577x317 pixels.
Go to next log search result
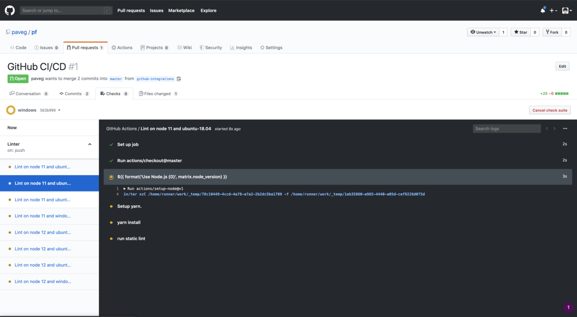(x=554, y=128)
